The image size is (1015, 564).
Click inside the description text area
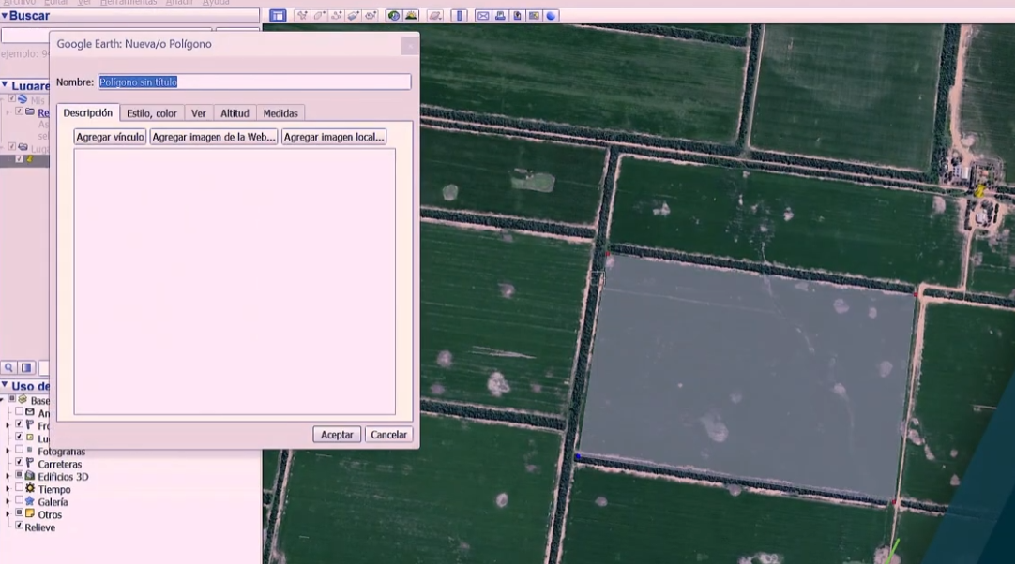235,281
